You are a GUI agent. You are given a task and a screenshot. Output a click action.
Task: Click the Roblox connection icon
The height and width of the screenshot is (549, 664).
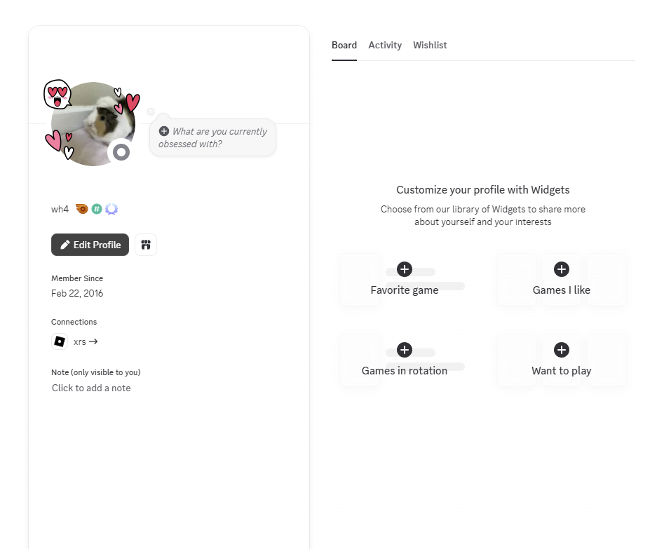tap(60, 341)
